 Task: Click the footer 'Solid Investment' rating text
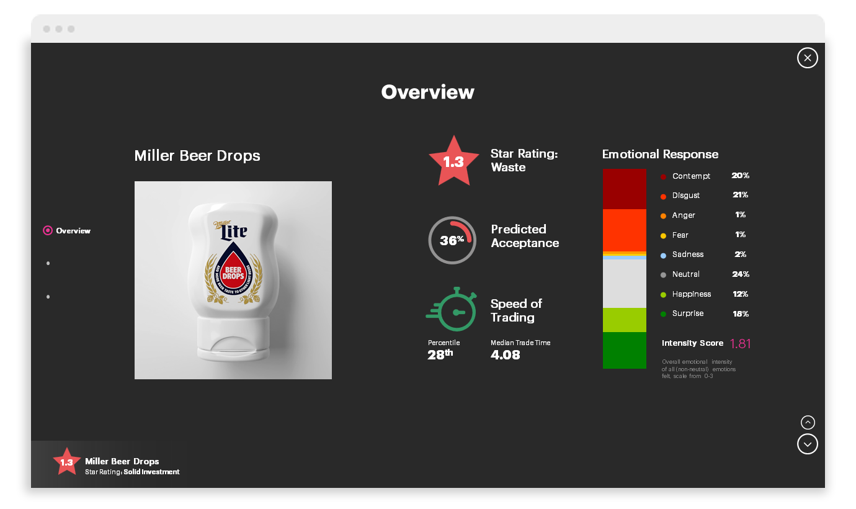pyautogui.click(x=151, y=472)
